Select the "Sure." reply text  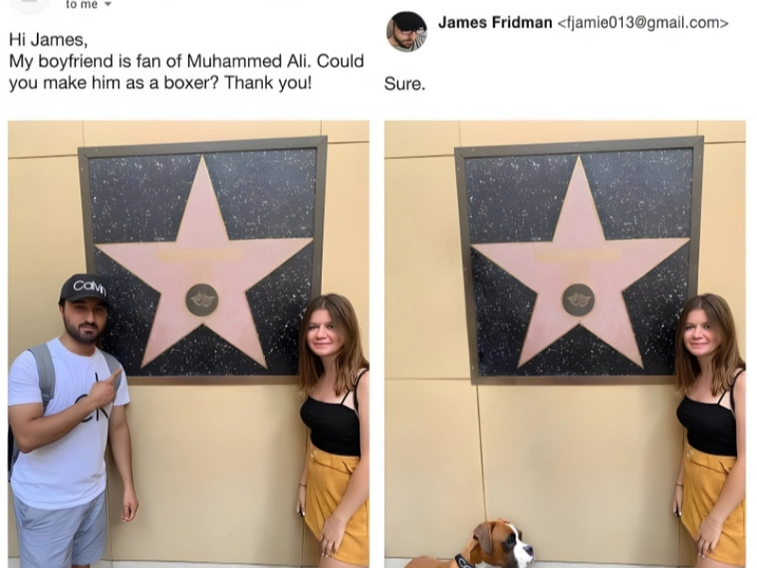coord(405,84)
